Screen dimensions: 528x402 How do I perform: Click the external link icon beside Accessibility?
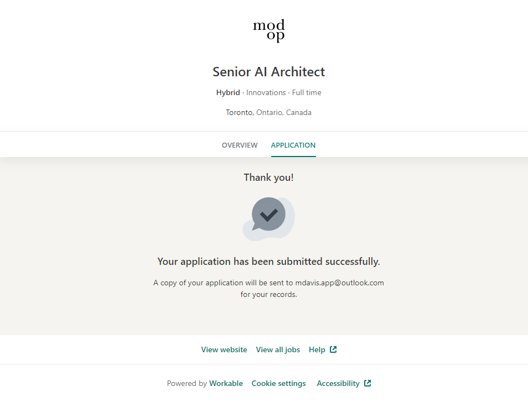click(x=367, y=383)
